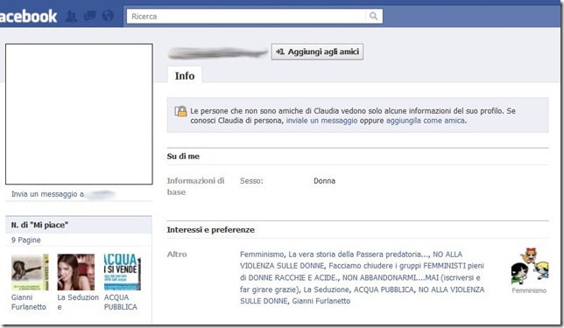Click Aggiungi agli amici button

click(317, 52)
